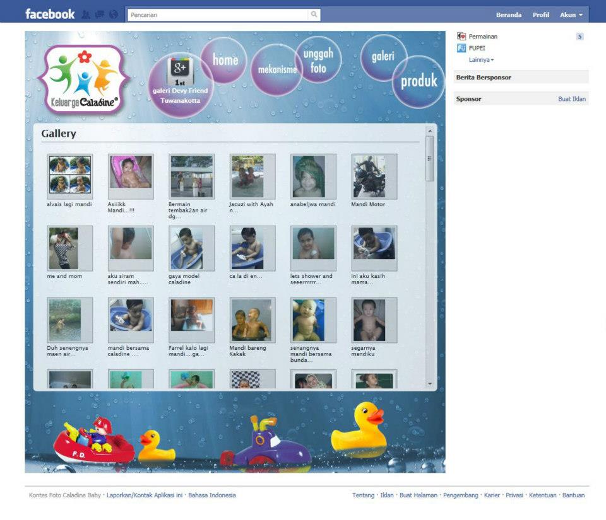
Task: Click the gallery scrollbar down arrow
Action: click(430, 384)
